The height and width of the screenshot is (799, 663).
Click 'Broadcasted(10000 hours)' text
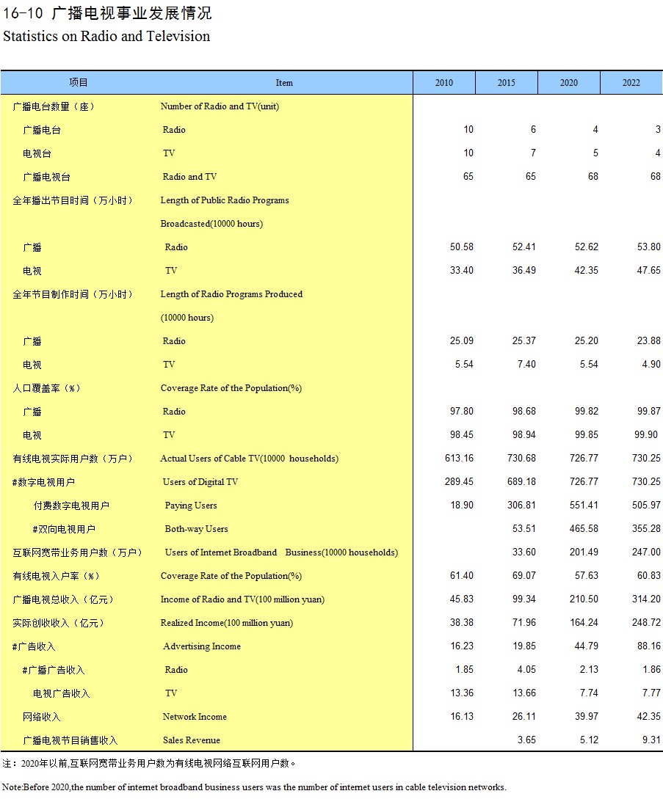pos(211,224)
